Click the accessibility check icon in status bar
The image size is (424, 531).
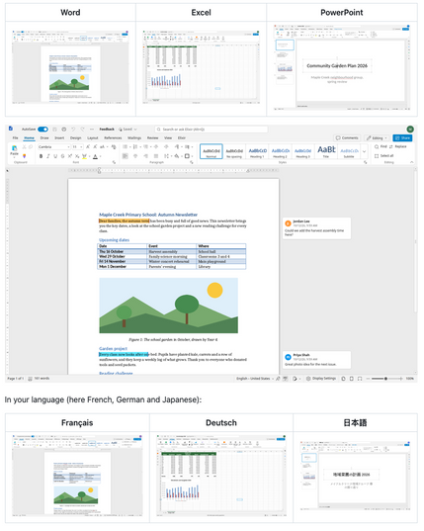click(278, 379)
